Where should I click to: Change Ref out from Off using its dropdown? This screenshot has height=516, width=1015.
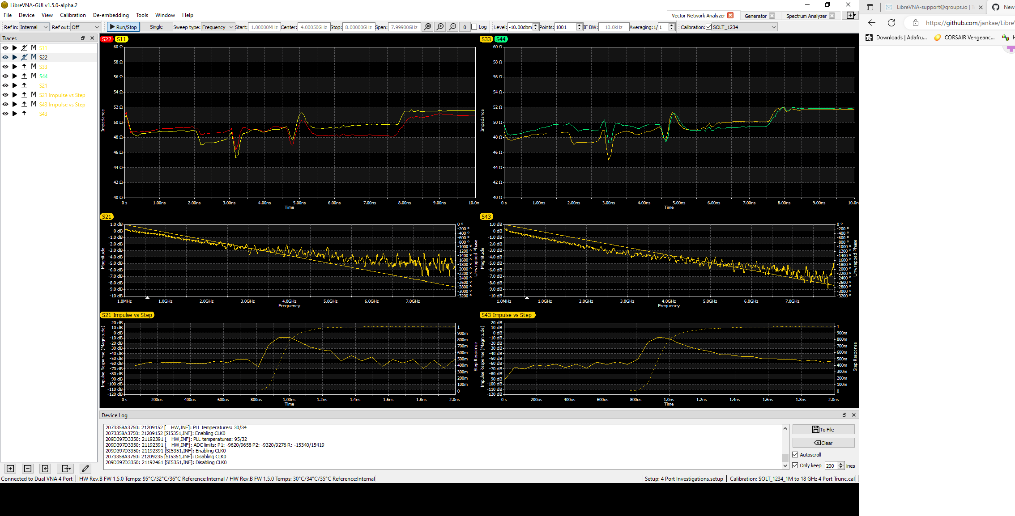(85, 27)
